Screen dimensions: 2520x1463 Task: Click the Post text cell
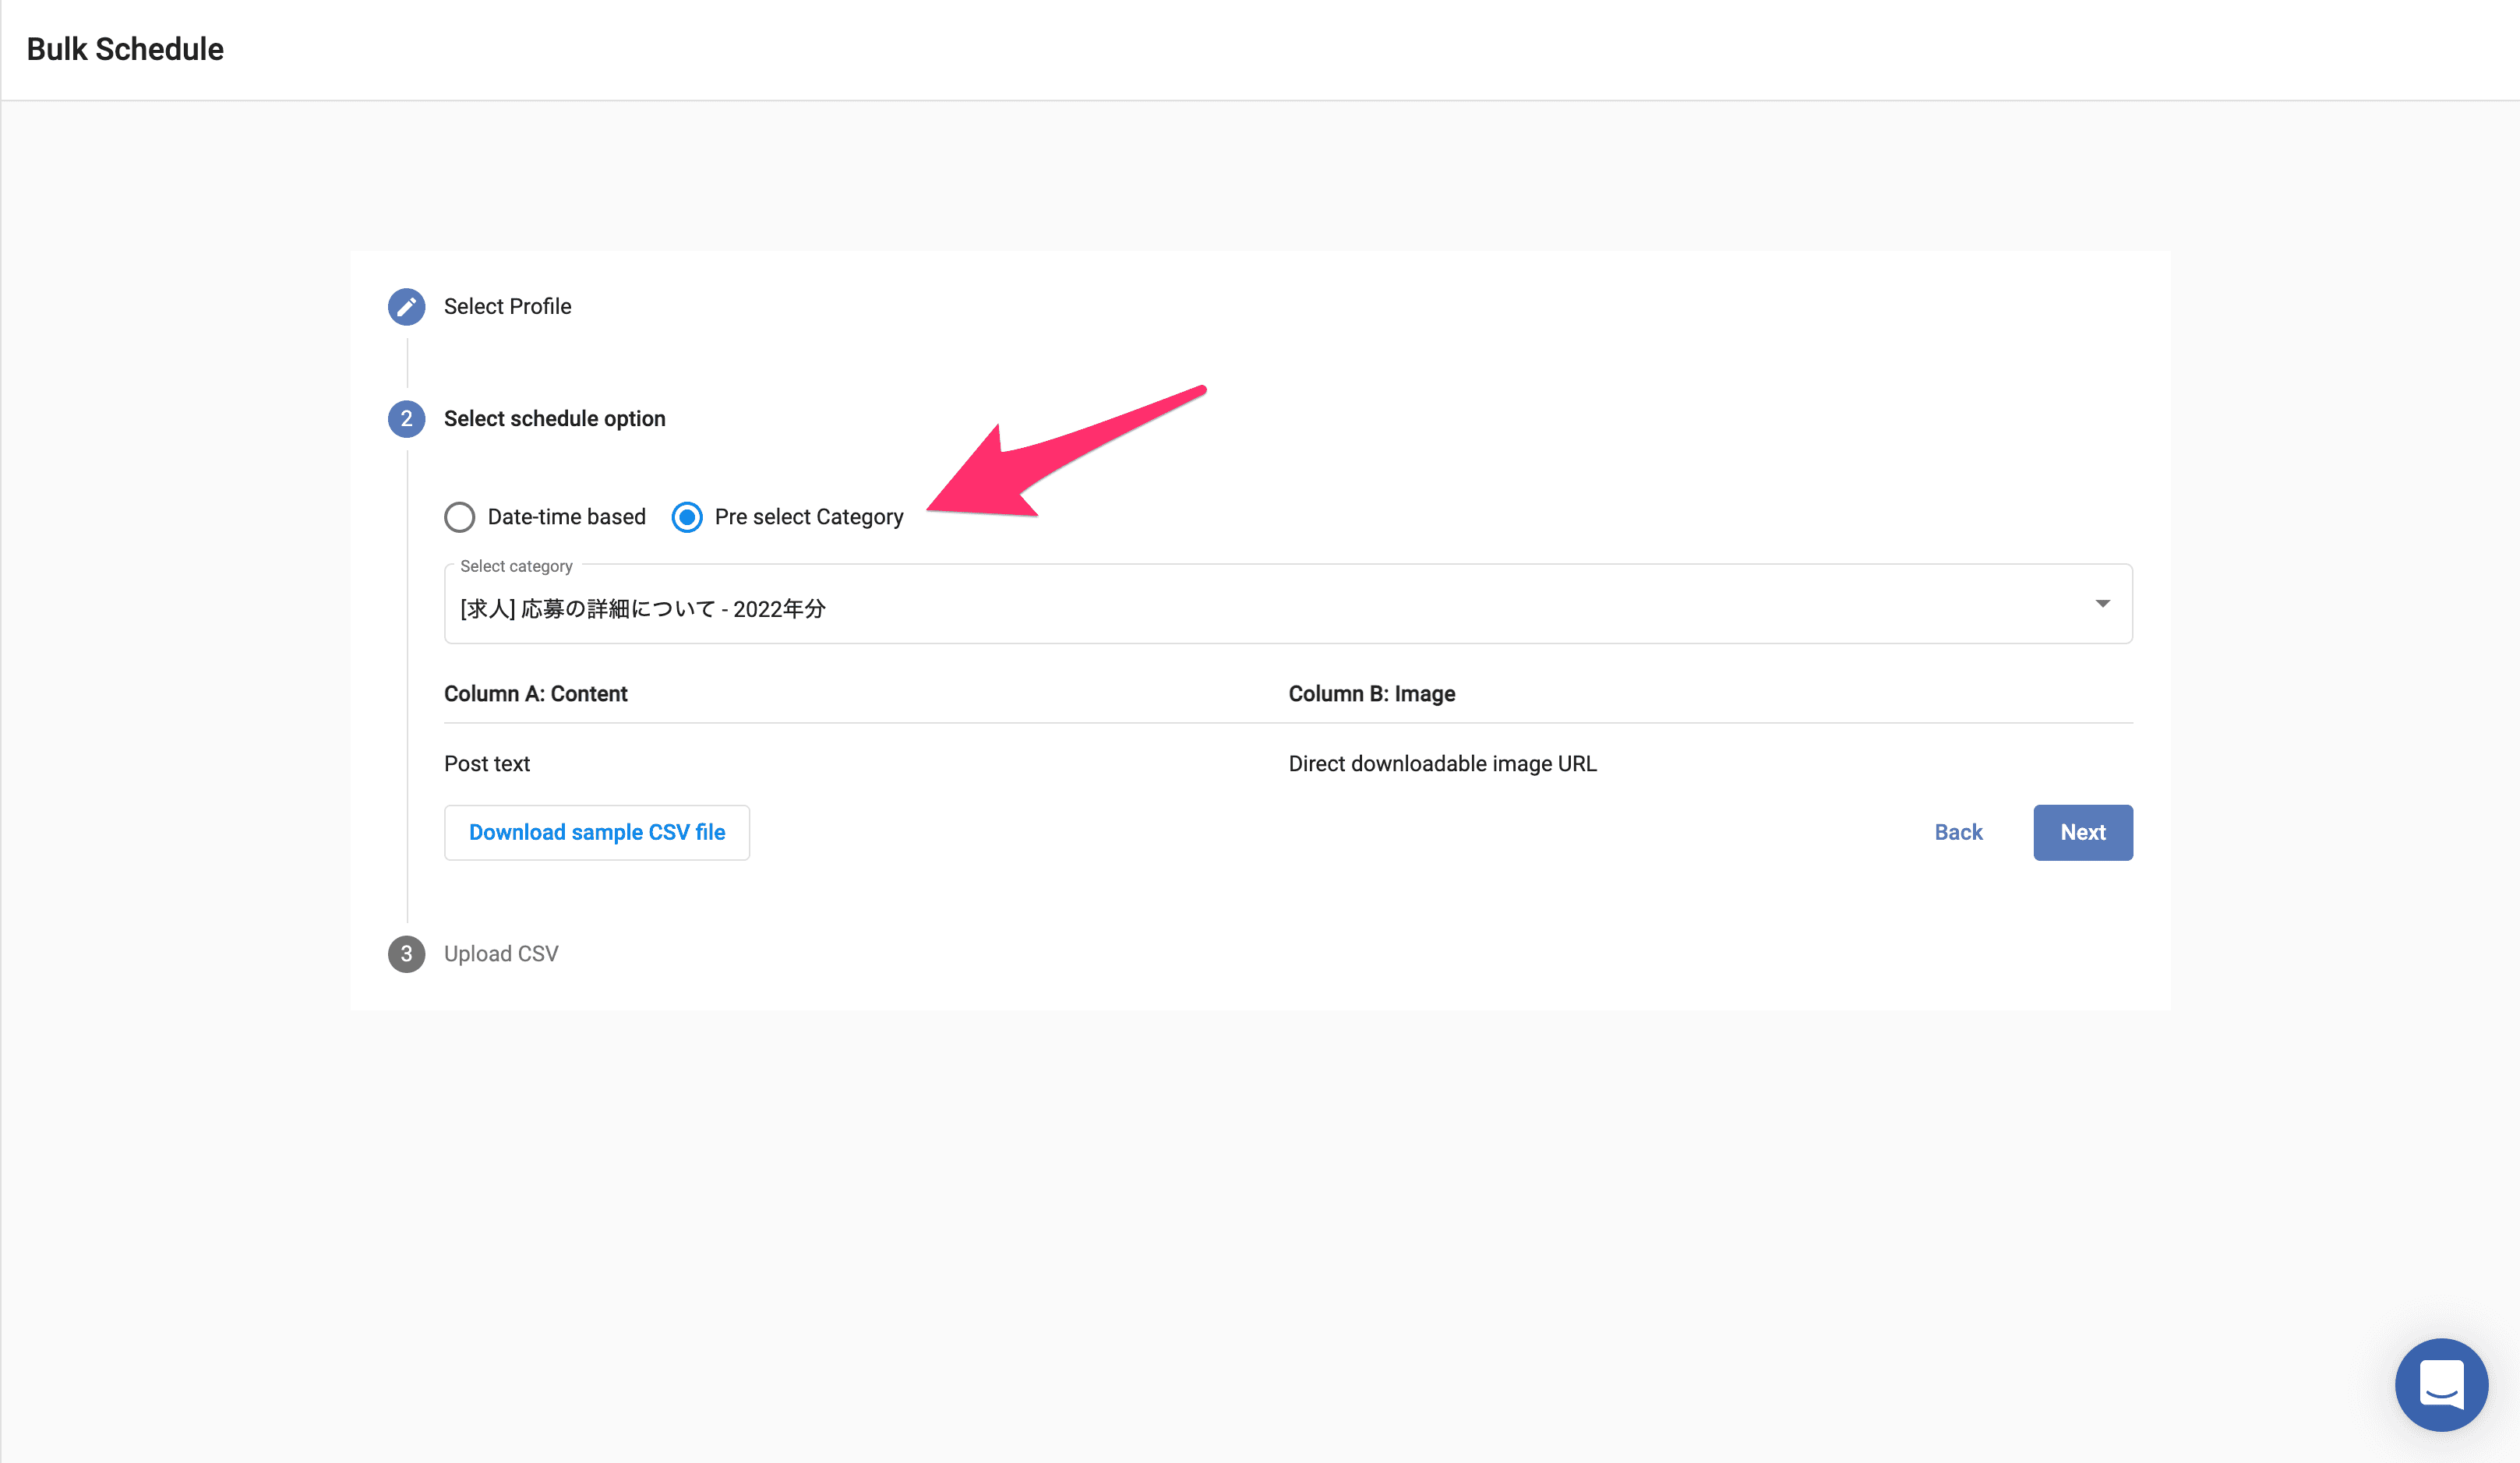pos(487,764)
